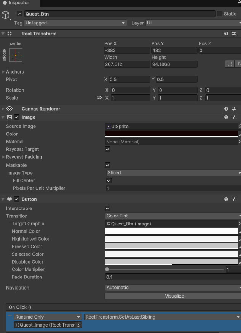Click the Fade Duration field
241x333 pixels.
click(x=173, y=277)
